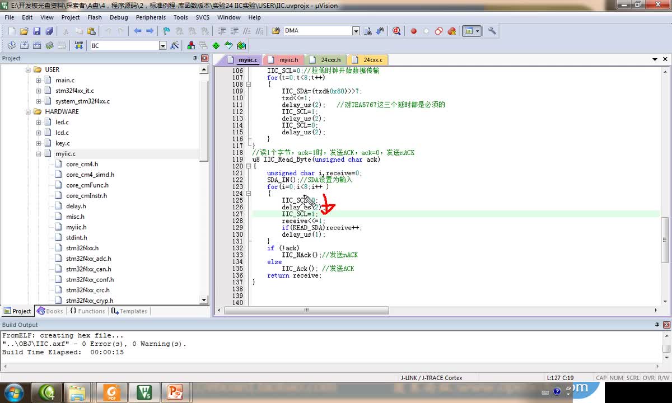Navigate forwards with the blue right arrow

click(150, 31)
